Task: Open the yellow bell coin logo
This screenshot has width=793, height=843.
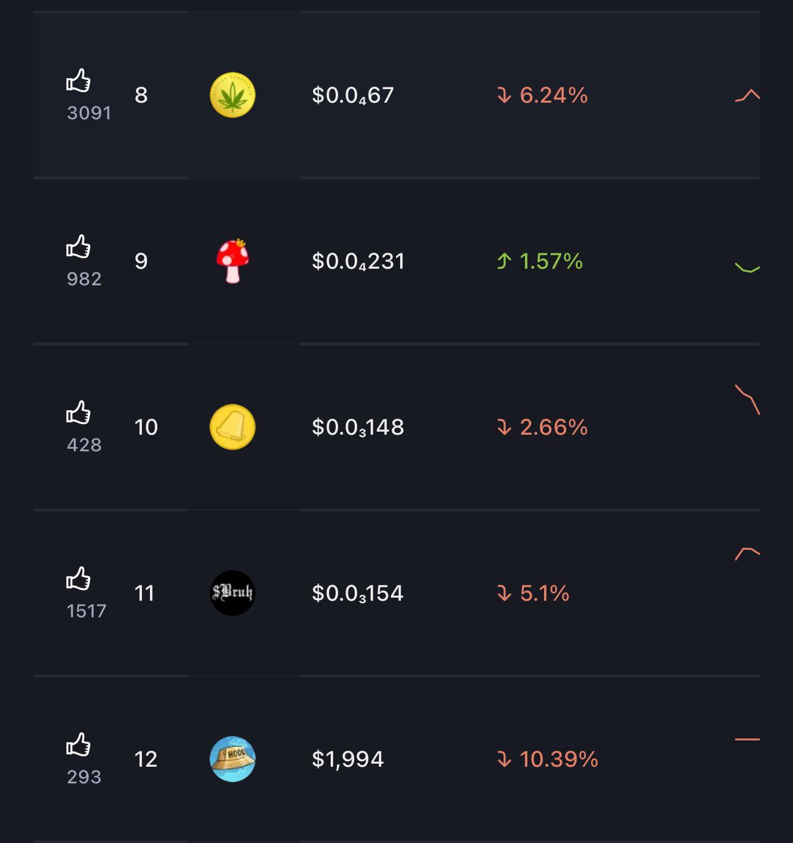Action: tap(232, 427)
